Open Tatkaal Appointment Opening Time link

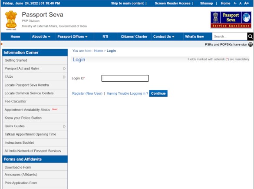(x=35, y=134)
